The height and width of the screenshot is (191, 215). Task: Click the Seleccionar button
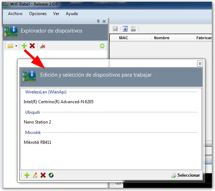(186, 175)
